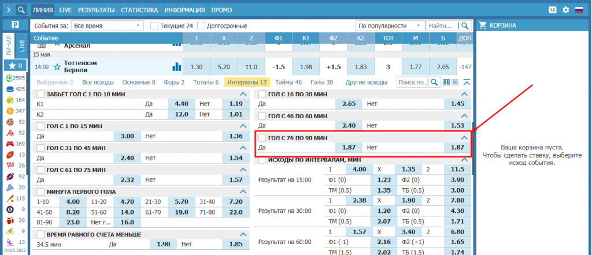Collapse all markets with double-chevron up icon

tap(467, 82)
